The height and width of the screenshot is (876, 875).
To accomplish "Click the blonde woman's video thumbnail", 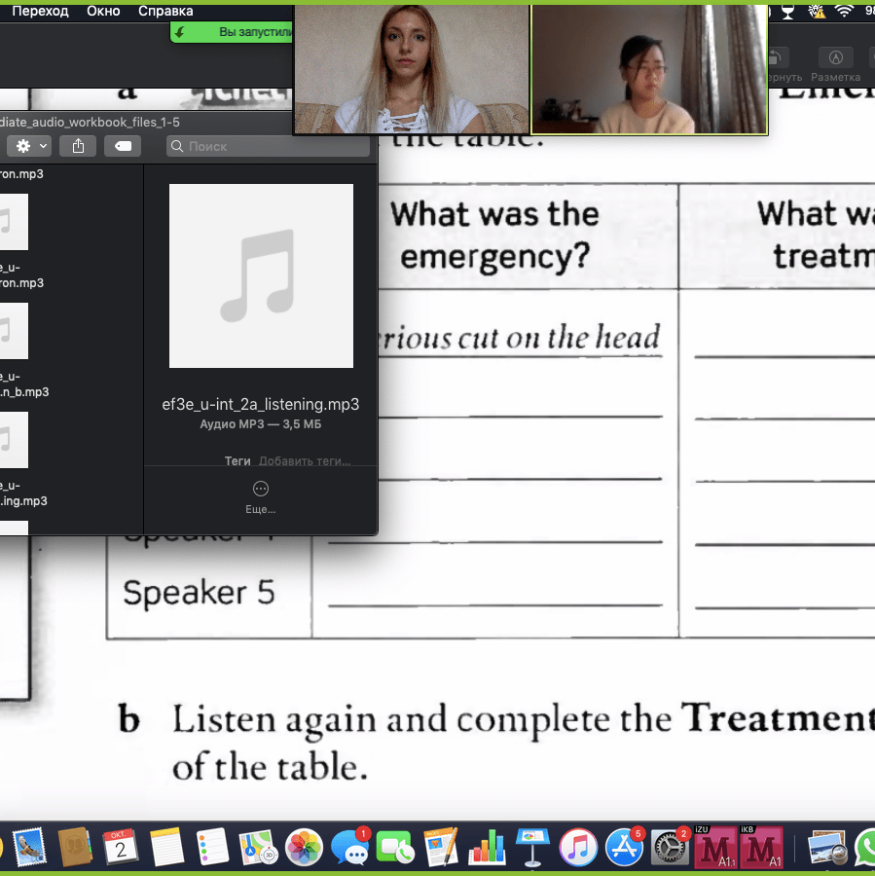I will click(x=412, y=69).
